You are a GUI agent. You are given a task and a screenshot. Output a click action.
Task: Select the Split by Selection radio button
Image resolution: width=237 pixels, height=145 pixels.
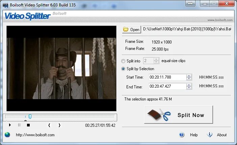tap(123, 69)
